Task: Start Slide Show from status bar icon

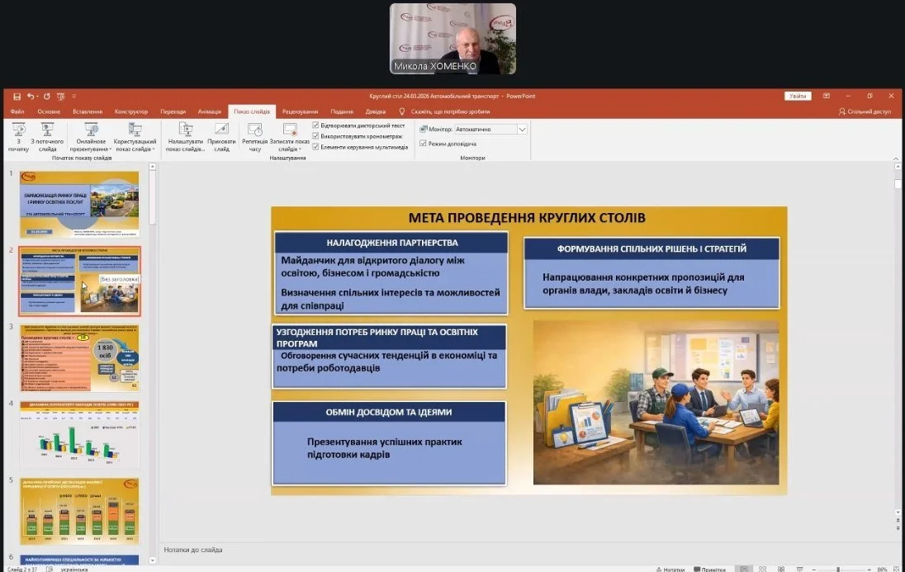Action: pyautogui.click(x=800, y=570)
